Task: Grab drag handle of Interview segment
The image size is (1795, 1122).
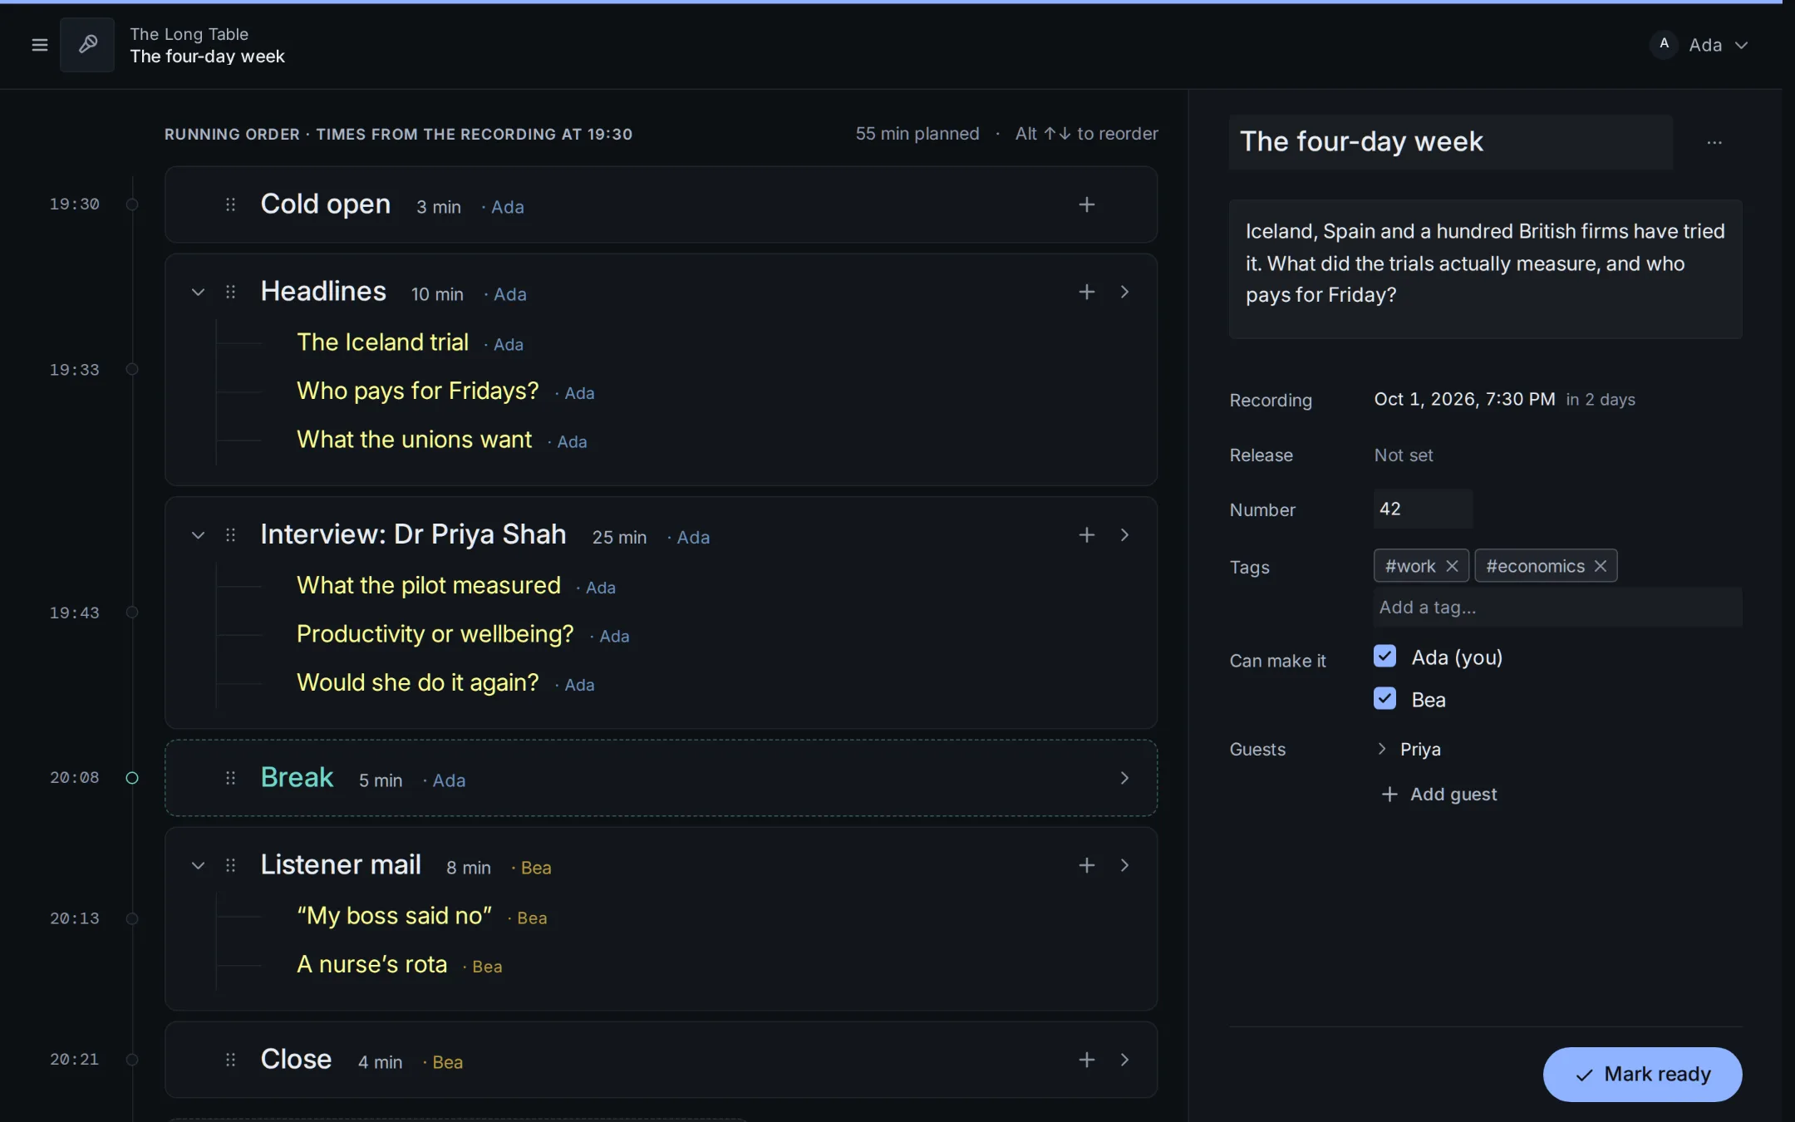Action: click(x=230, y=535)
